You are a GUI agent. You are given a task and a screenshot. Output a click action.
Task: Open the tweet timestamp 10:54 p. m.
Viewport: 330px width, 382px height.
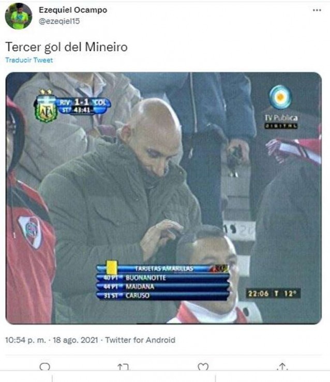(25, 340)
